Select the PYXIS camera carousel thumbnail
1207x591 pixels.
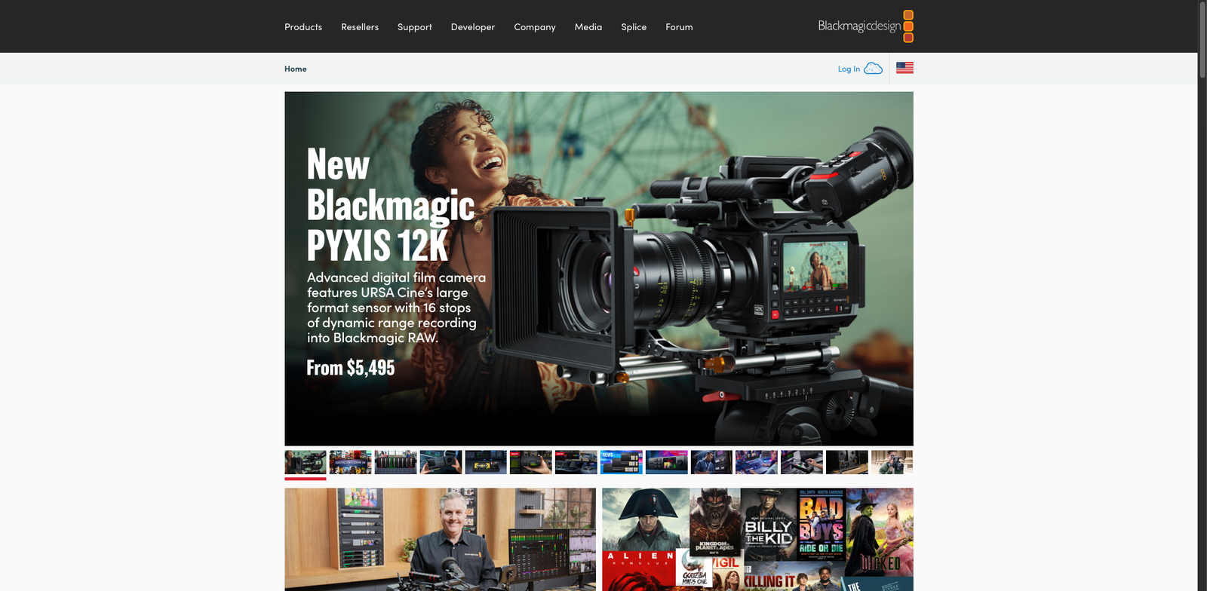coord(306,462)
